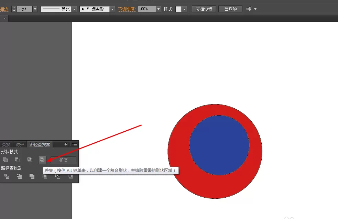Select the blue inner circle

tap(219, 145)
